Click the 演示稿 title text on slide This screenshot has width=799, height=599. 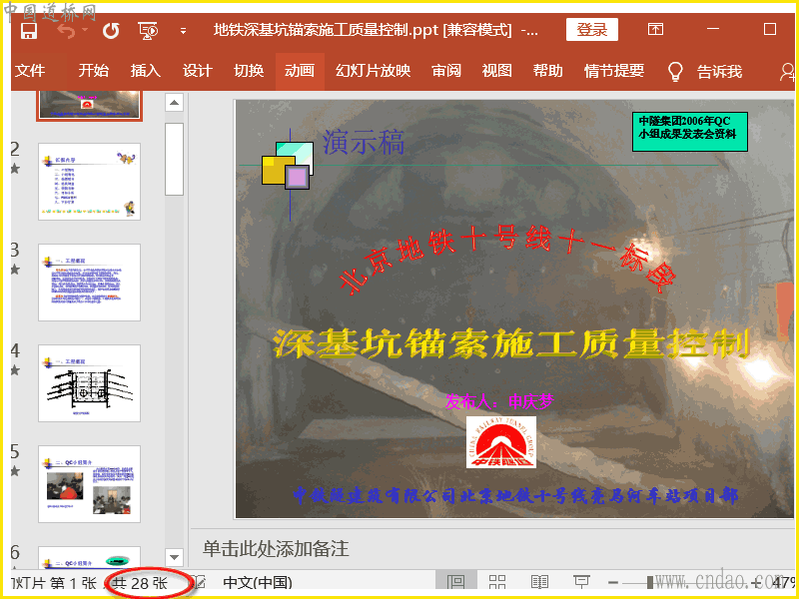pos(364,142)
